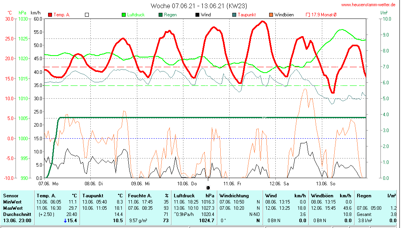The image size is (401, 228).
Task: Click the '13.06. 23:00' timestamp row label
Action: click(x=17, y=221)
